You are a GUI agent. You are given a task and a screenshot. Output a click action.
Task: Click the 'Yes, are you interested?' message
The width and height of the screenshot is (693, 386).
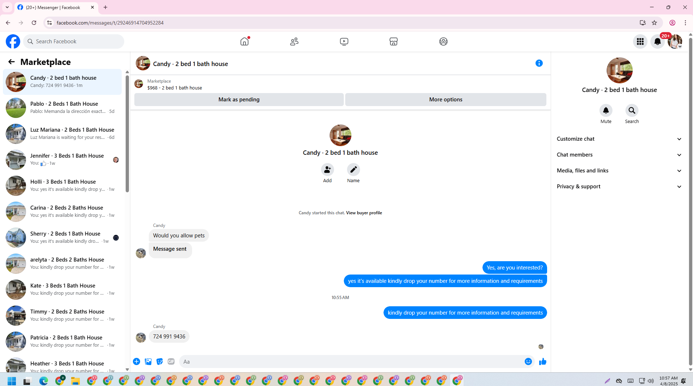tap(515, 268)
